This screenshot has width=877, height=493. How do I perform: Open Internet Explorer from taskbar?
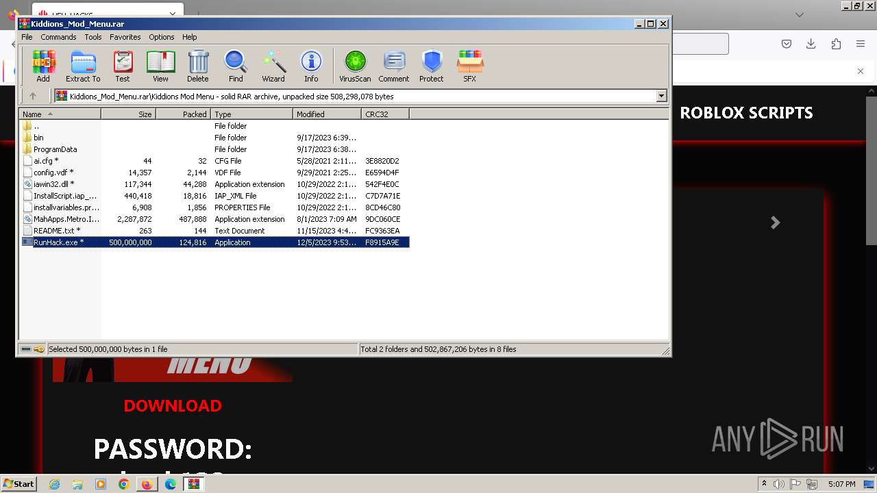click(x=54, y=484)
